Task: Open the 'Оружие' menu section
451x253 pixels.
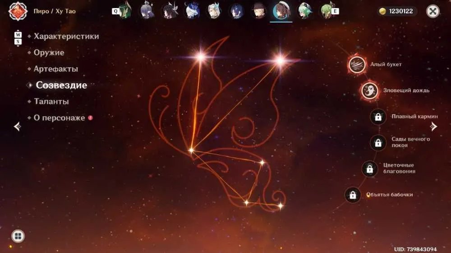Action: 49,53
